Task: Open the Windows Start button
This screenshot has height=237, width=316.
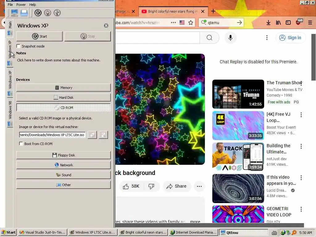Action: (8, 232)
